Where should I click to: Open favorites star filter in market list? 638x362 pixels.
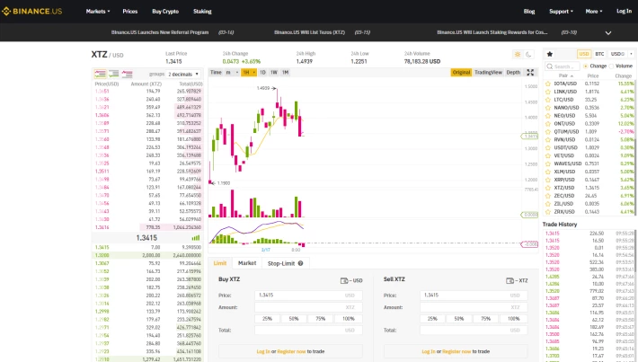(550, 54)
